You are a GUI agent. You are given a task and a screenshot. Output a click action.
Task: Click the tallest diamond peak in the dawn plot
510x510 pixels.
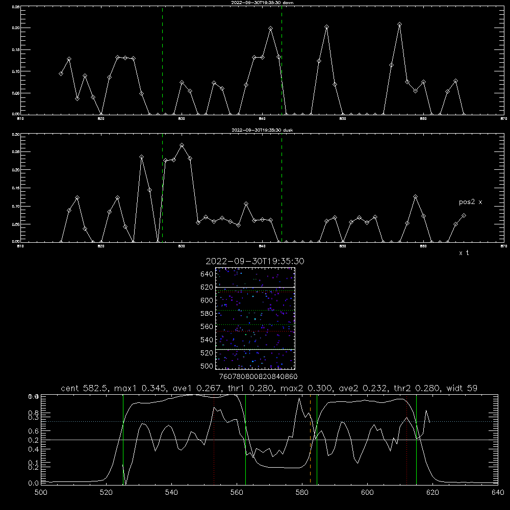click(x=399, y=24)
